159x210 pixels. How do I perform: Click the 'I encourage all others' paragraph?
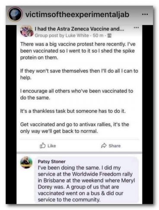[76, 94]
